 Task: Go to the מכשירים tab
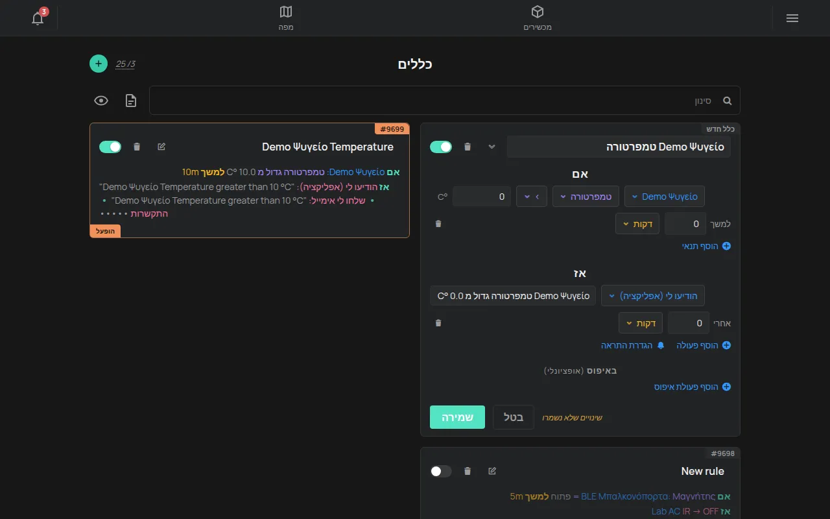click(x=538, y=18)
